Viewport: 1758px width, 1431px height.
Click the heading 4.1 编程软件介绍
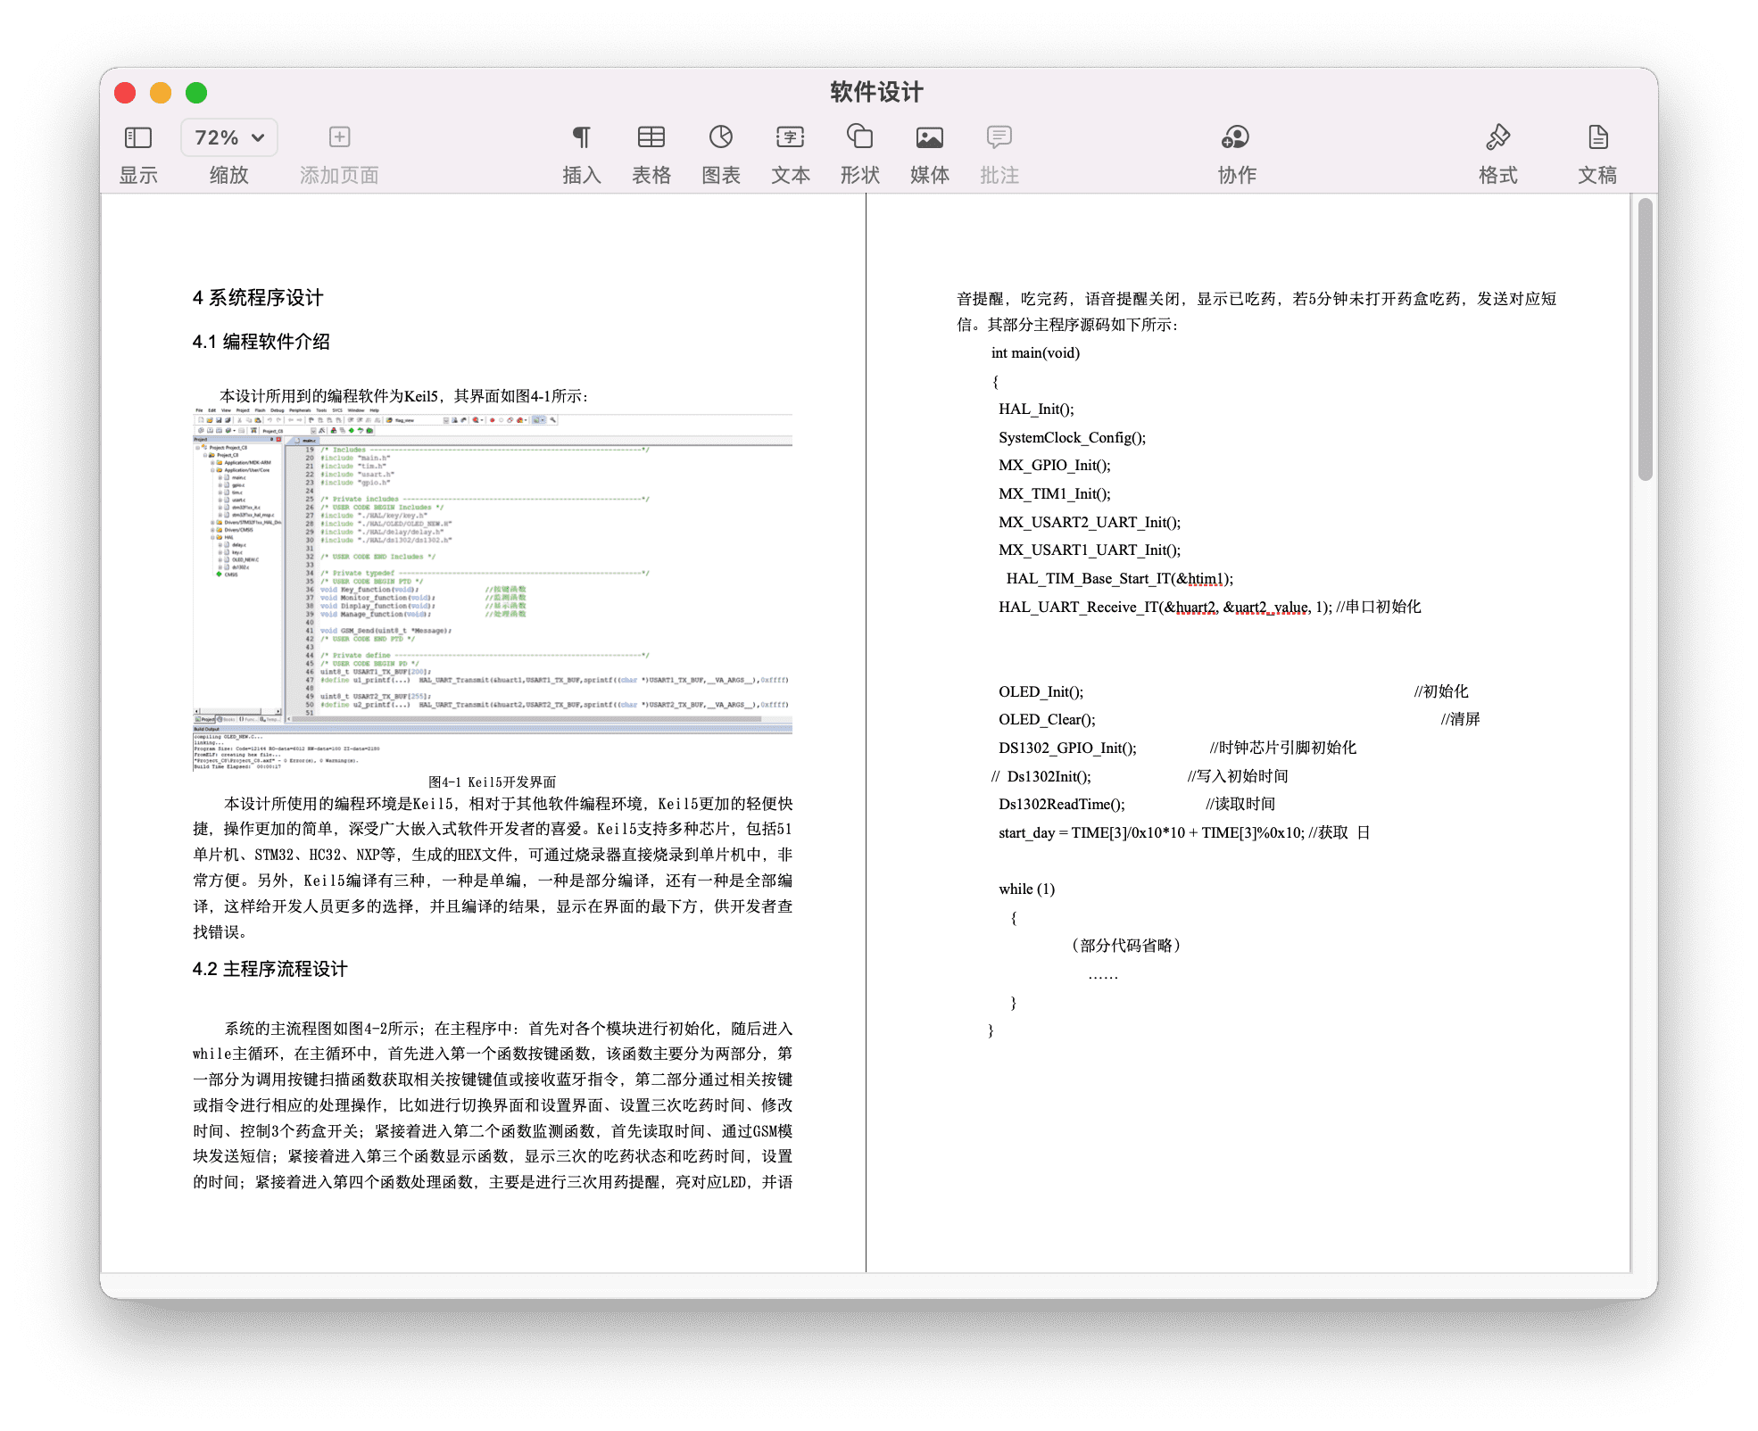[261, 342]
